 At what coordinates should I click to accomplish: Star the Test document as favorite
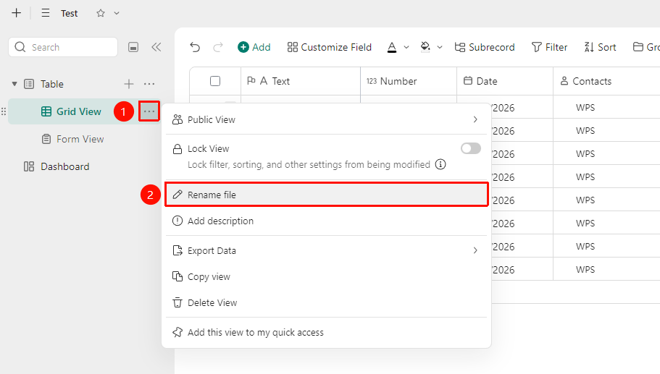pyautogui.click(x=100, y=13)
